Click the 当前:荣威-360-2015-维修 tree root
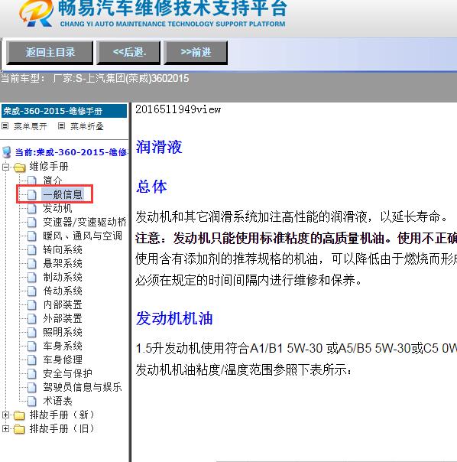The width and height of the screenshot is (457, 462). click(71, 152)
